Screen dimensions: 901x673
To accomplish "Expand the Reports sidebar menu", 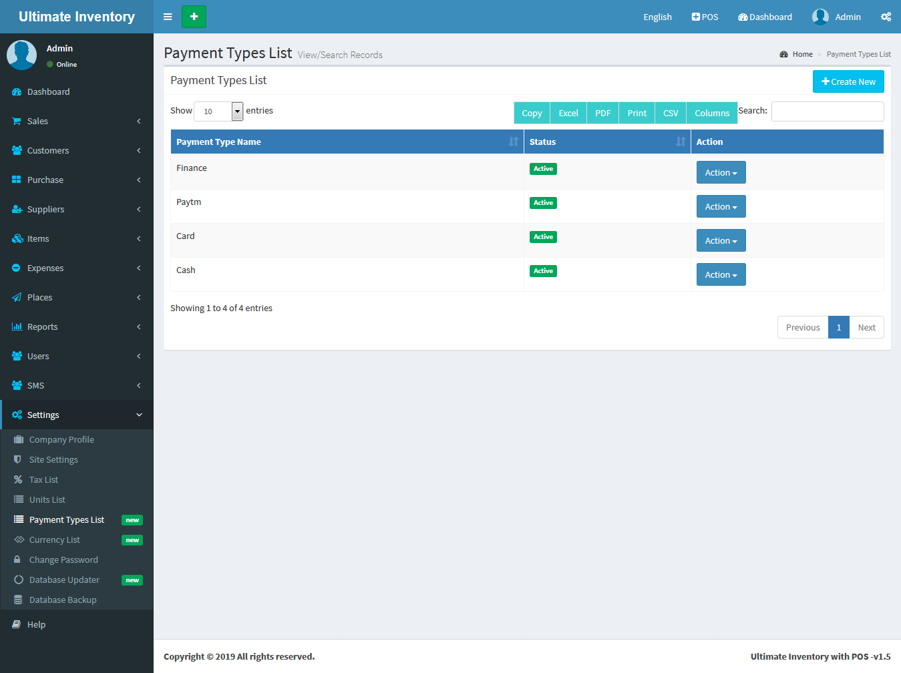I will pyautogui.click(x=77, y=326).
